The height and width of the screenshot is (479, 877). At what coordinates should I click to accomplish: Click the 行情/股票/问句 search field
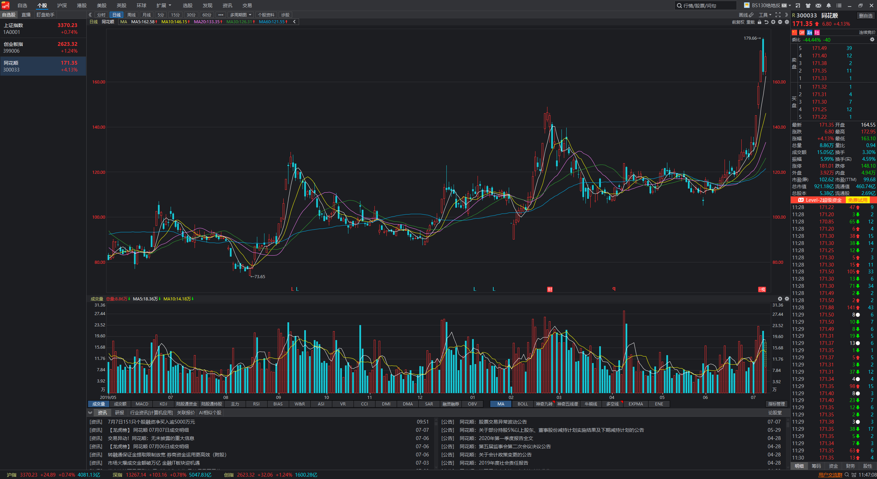(706, 5)
